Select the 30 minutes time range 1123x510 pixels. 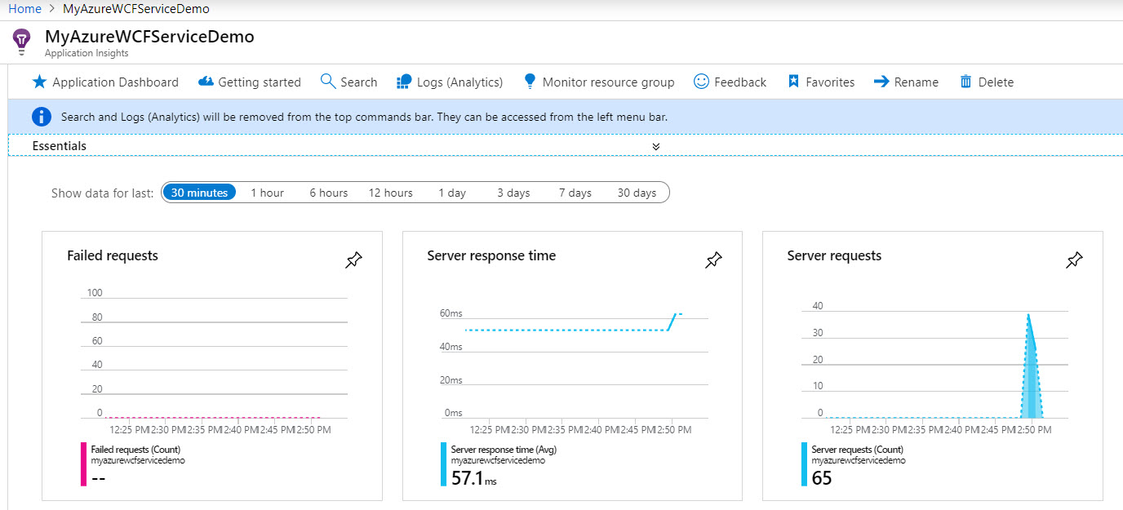coord(199,193)
